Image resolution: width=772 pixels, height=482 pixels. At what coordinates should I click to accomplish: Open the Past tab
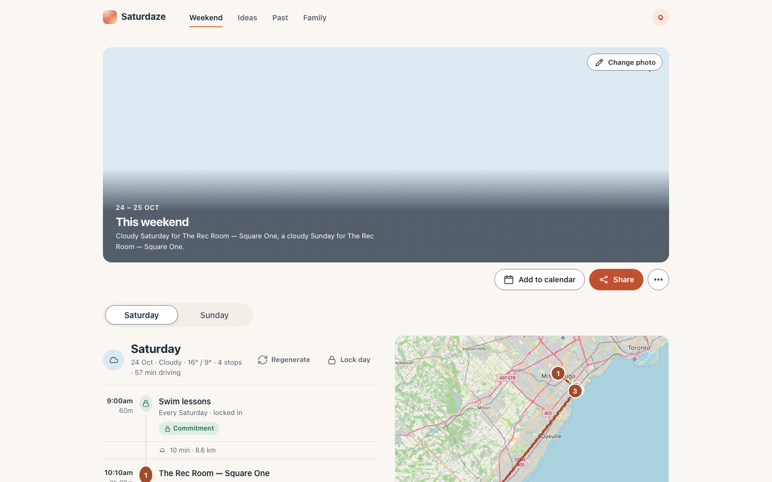[x=280, y=18]
